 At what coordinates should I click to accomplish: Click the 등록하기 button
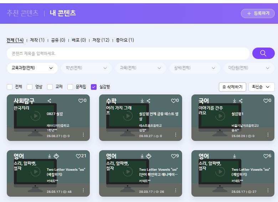click(258, 13)
